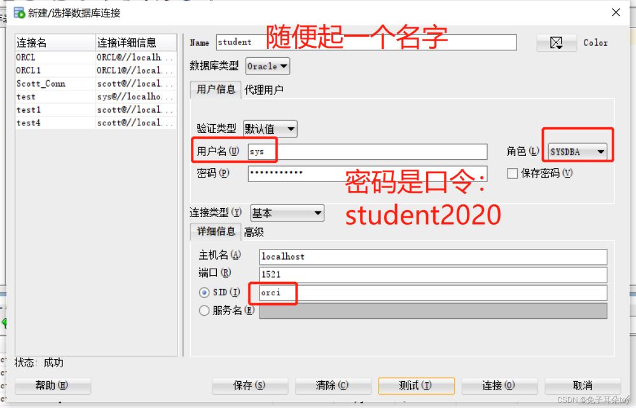Click the 连接名 column header
The height and width of the screenshot is (408, 636).
coord(55,43)
